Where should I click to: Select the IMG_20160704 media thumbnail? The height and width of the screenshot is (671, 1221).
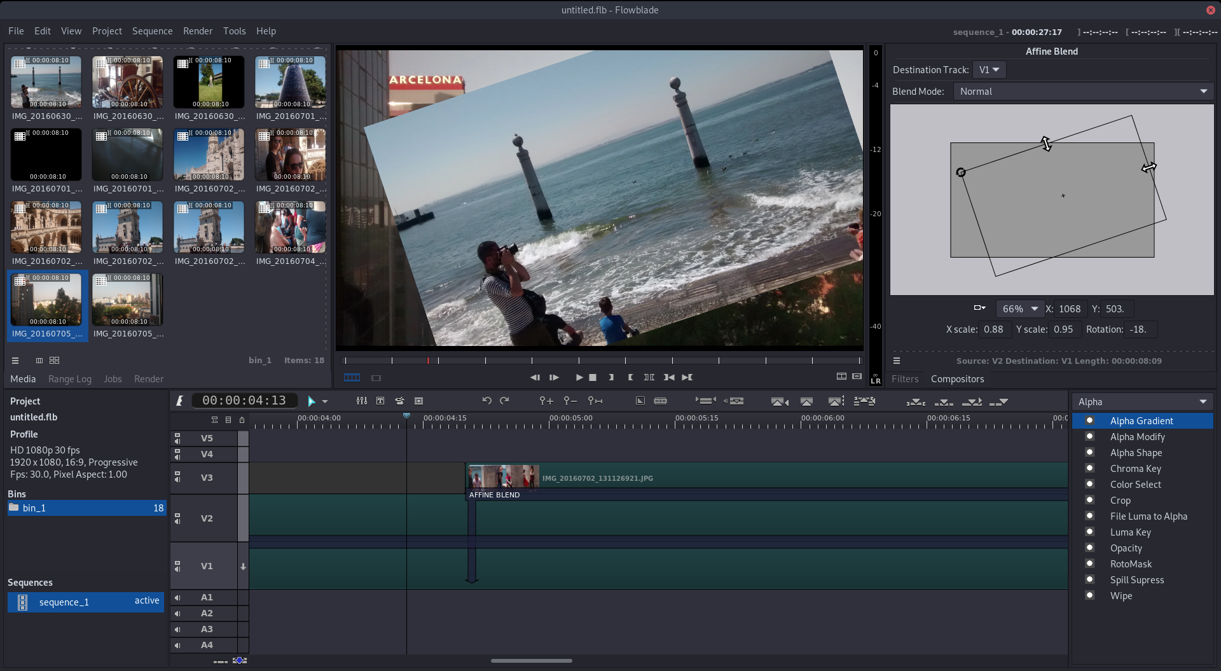click(x=290, y=227)
